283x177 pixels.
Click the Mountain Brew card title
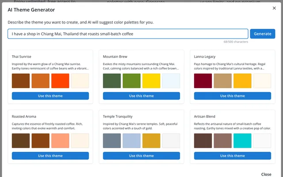coord(115,57)
